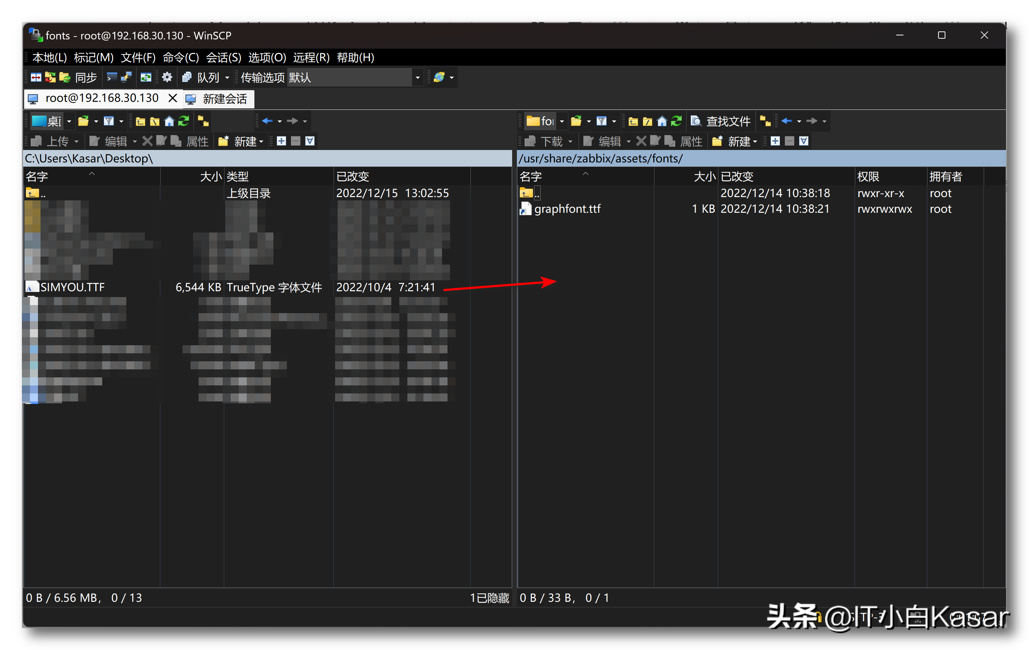Open preferences gear icon

pyautogui.click(x=167, y=77)
